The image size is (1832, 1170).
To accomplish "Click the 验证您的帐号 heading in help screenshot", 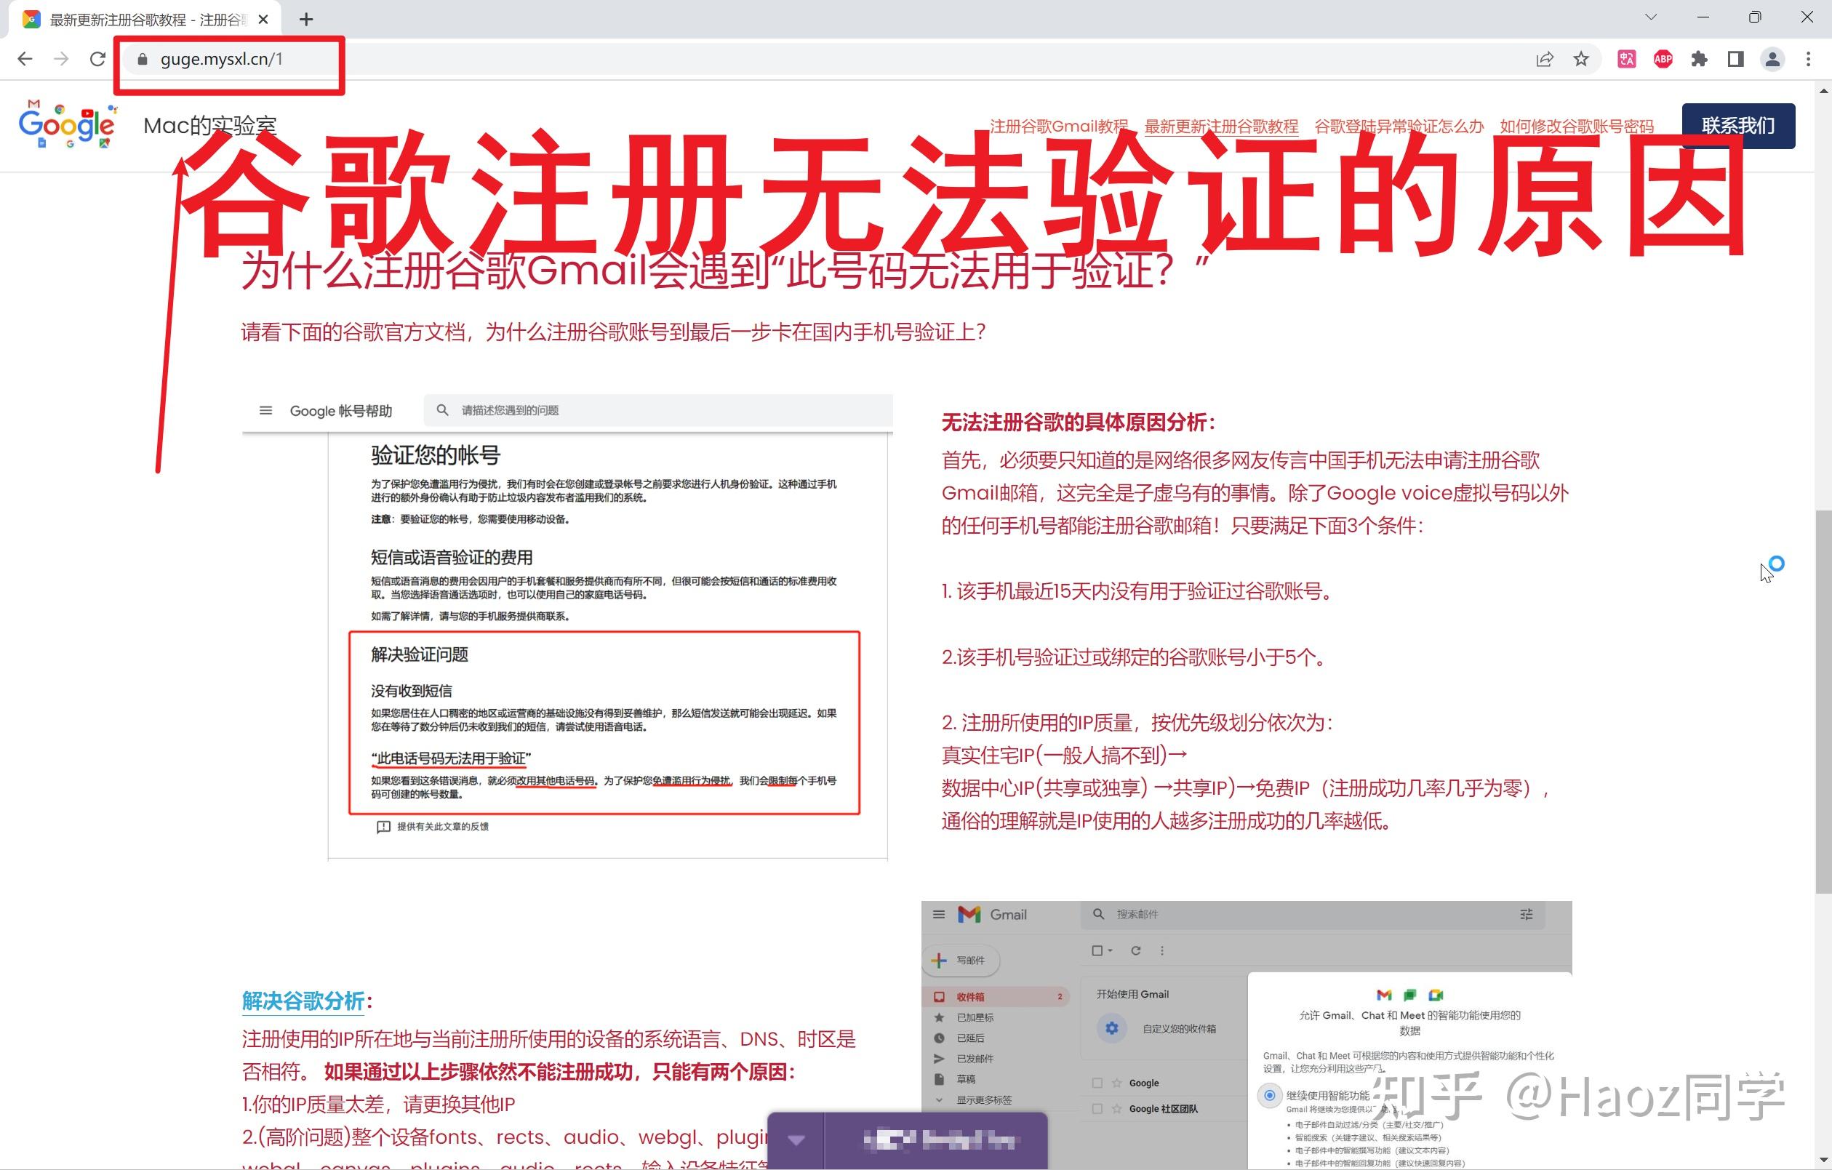I will 435,456.
